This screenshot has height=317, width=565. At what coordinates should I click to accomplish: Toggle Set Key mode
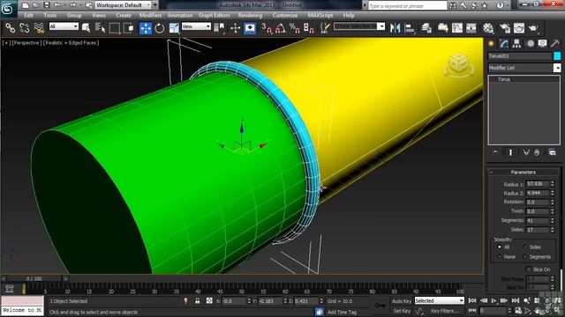pyautogui.click(x=401, y=311)
